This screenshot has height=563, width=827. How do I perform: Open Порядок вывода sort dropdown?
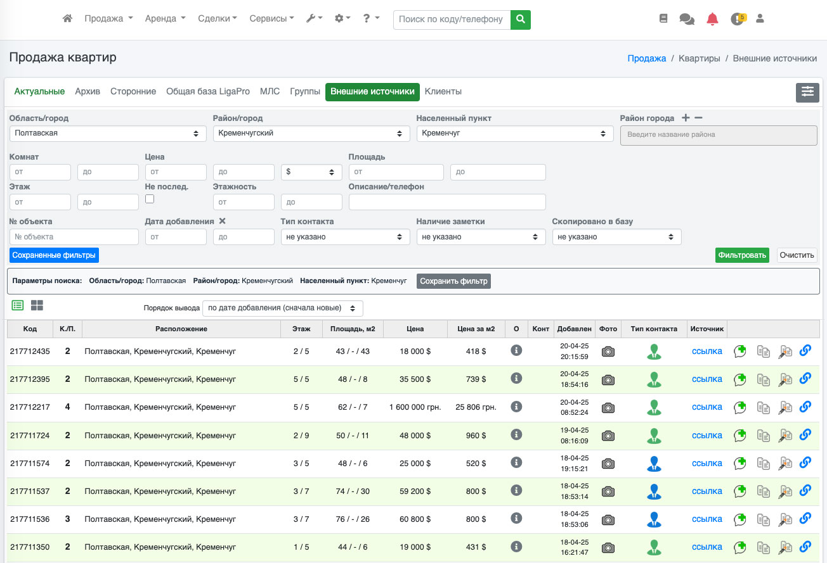click(x=282, y=308)
